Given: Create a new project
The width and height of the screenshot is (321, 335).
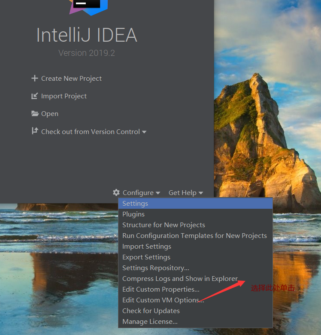Looking at the screenshot, I should click(x=71, y=79).
